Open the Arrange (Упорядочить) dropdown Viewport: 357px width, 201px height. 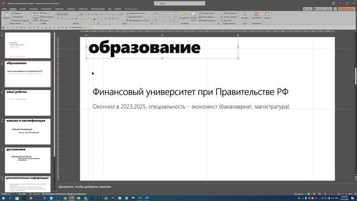coord(184,16)
